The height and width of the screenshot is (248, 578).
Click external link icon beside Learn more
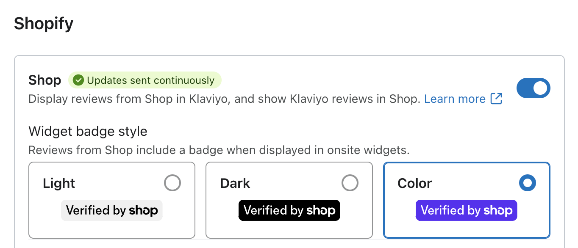[x=496, y=99]
